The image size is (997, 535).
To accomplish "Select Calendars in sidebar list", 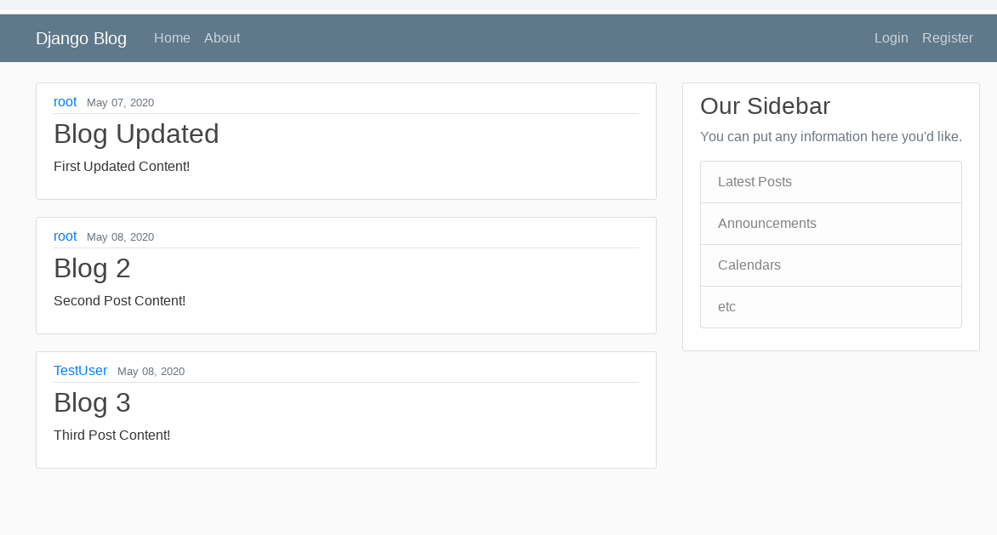I will [831, 265].
